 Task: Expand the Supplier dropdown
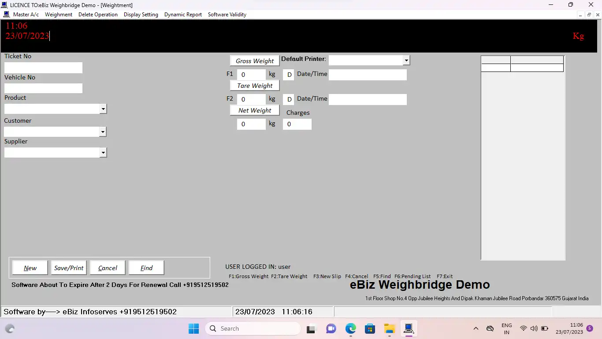click(x=103, y=152)
